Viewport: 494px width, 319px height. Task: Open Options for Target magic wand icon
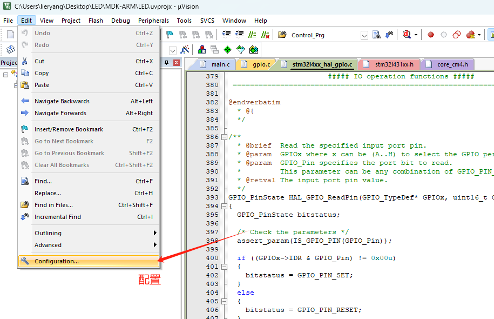(185, 50)
